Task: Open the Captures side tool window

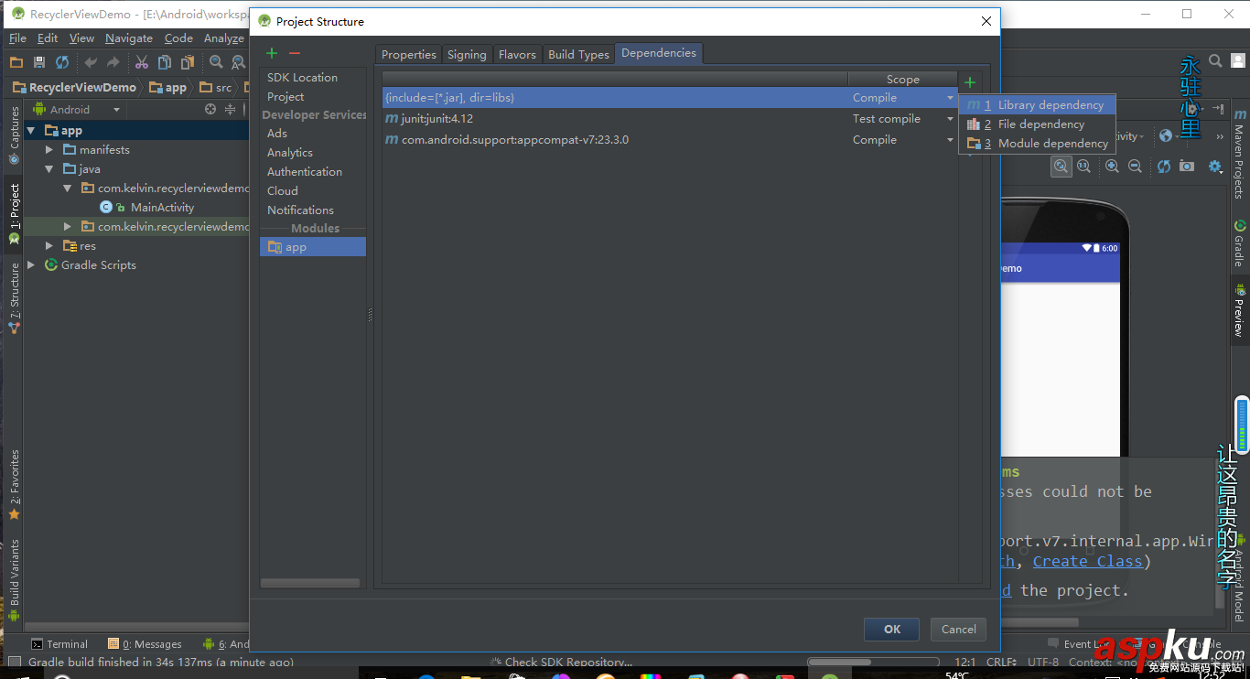Action: click(x=15, y=135)
